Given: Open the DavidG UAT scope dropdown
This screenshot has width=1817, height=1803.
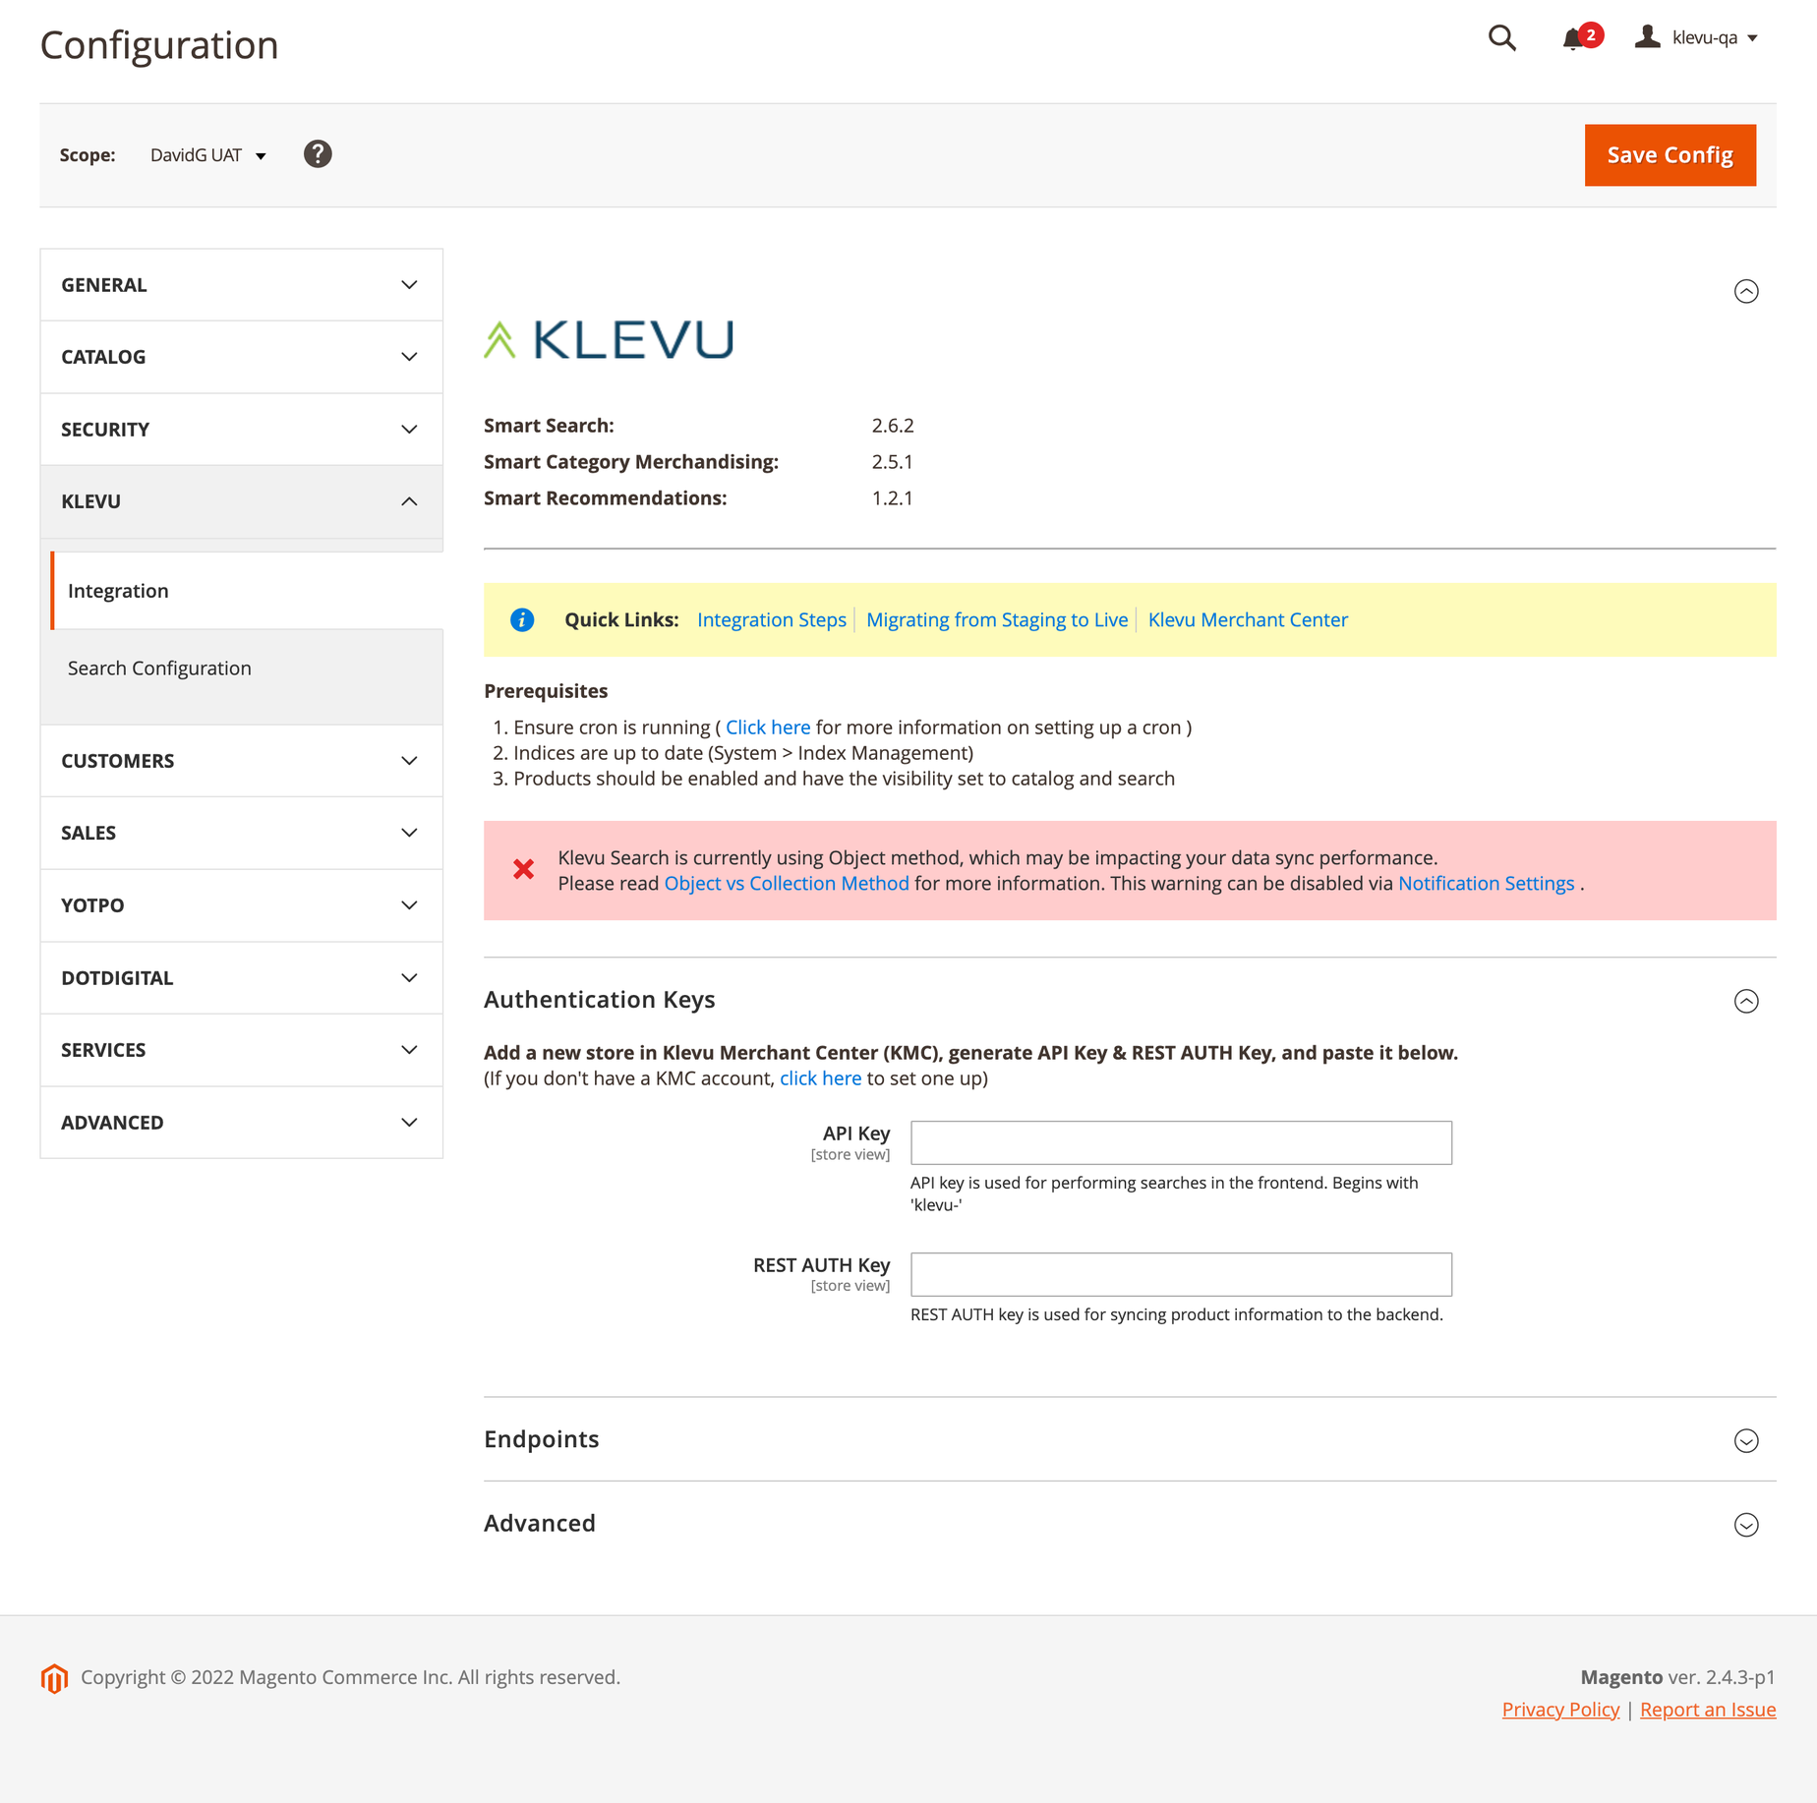Looking at the screenshot, I should pos(208,155).
